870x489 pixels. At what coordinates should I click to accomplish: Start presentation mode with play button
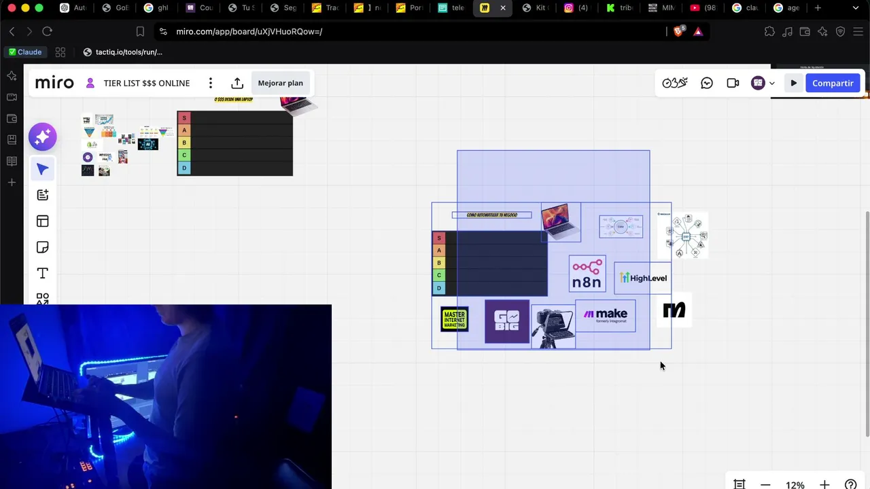click(x=793, y=83)
